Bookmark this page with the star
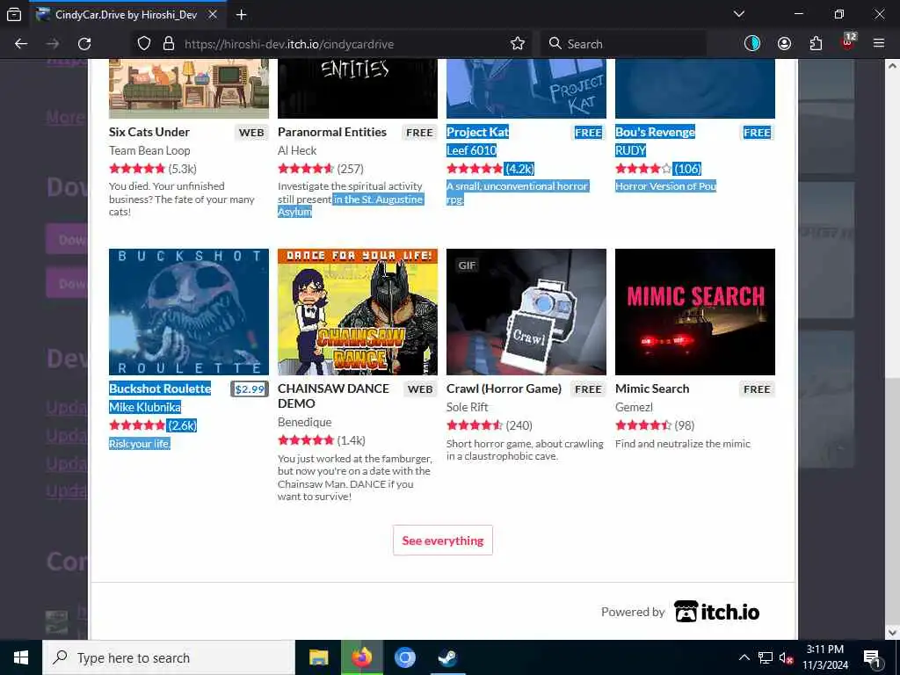This screenshot has height=675, width=900. (x=517, y=44)
